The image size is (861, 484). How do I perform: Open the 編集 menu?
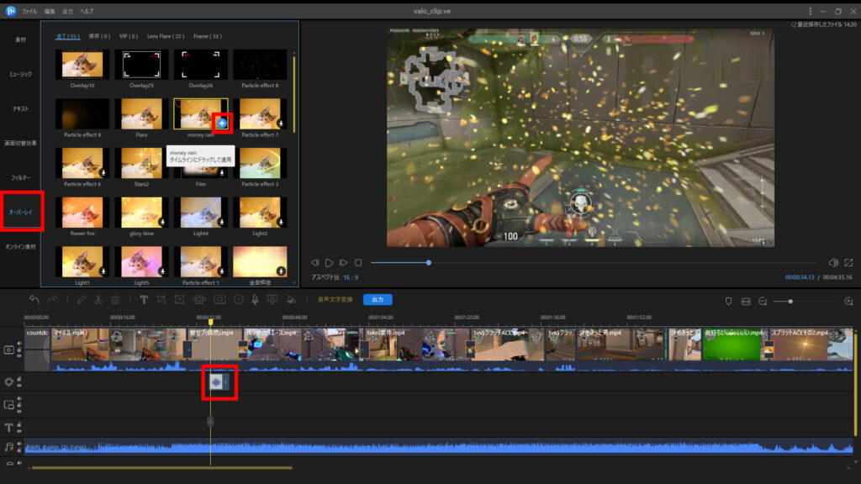click(50, 11)
